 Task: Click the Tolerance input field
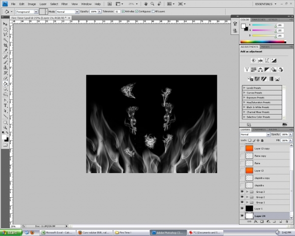pos(117,12)
